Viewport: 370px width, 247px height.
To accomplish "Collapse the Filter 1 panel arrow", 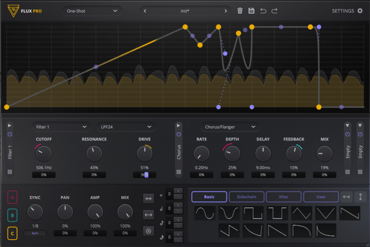I will point(10,125).
